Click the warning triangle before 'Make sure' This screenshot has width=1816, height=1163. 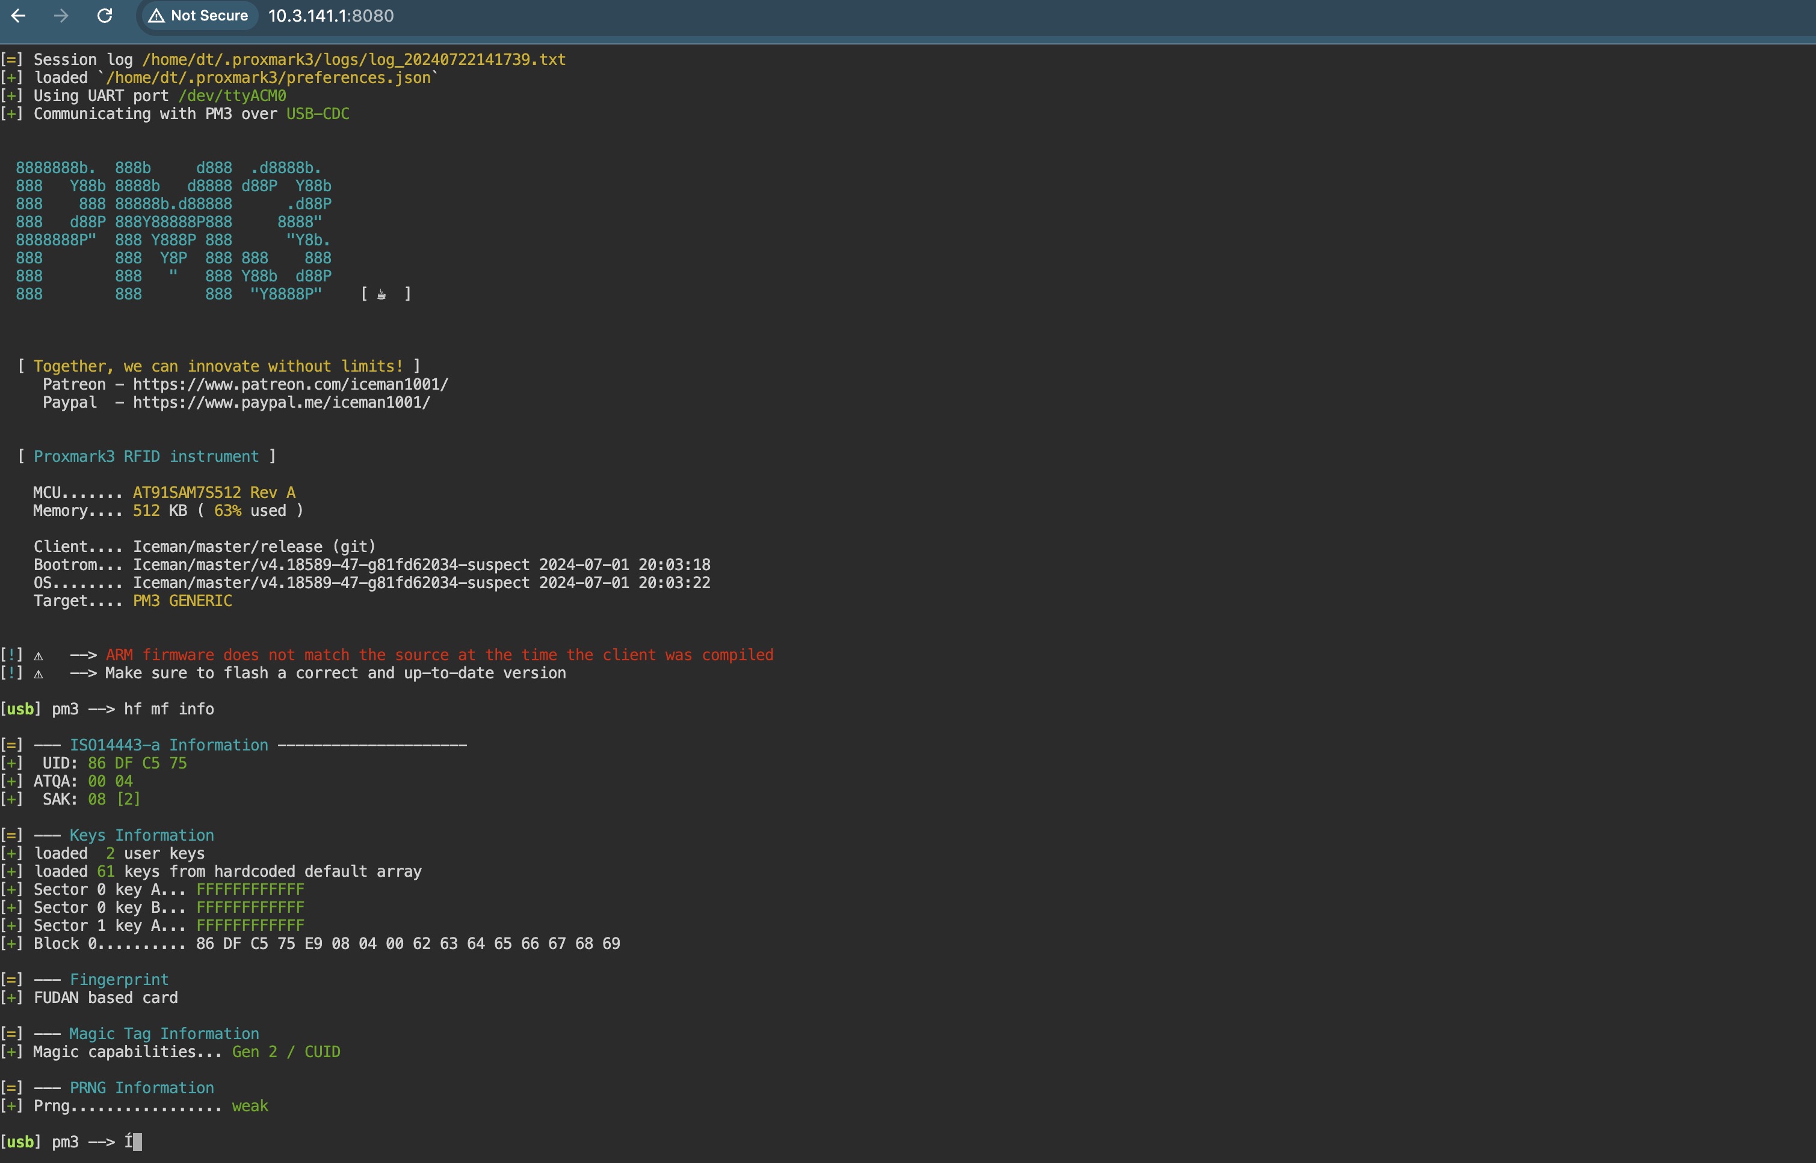(39, 674)
